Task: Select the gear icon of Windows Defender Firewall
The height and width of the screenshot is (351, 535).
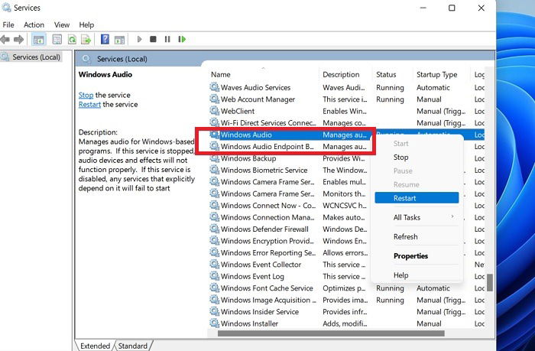Action: (x=214, y=229)
